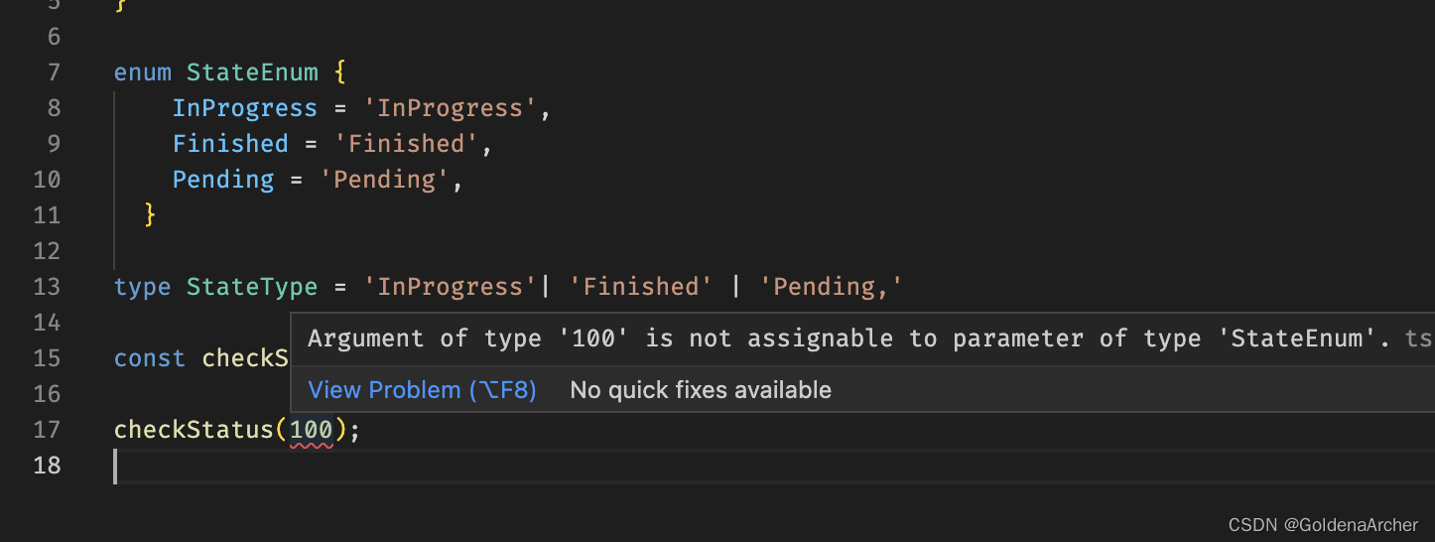Click the const keyword on line 15
The image size is (1435, 542).
150,358
